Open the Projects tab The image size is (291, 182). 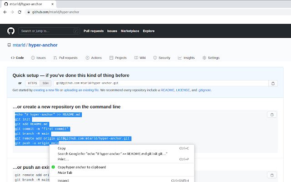click(x=118, y=58)
